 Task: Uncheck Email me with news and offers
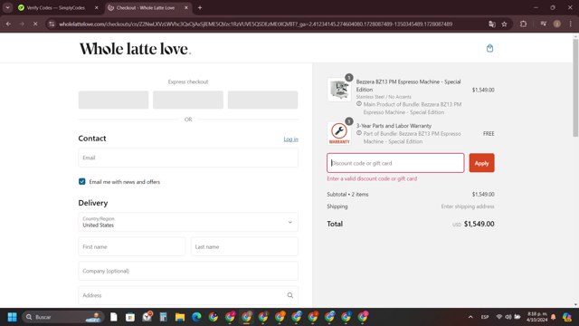(x=82, y=181)
